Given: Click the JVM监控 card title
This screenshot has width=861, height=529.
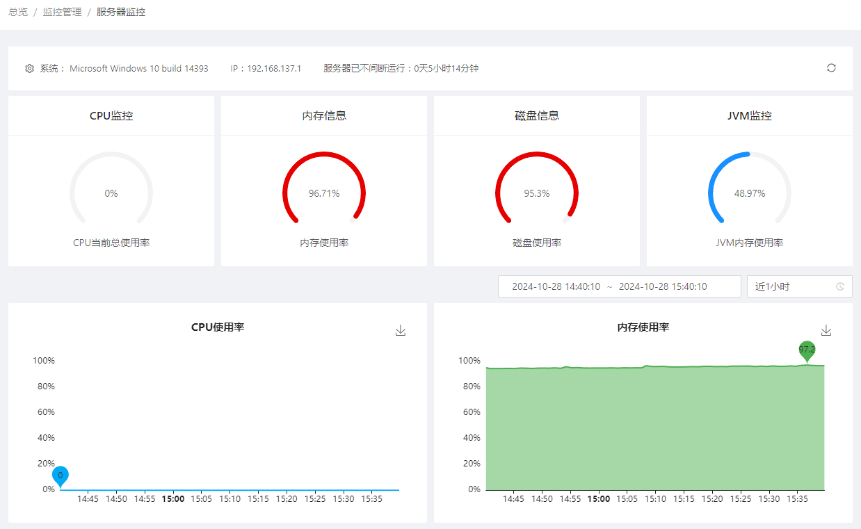Looking at the screenshot, I should pos(750,116).
